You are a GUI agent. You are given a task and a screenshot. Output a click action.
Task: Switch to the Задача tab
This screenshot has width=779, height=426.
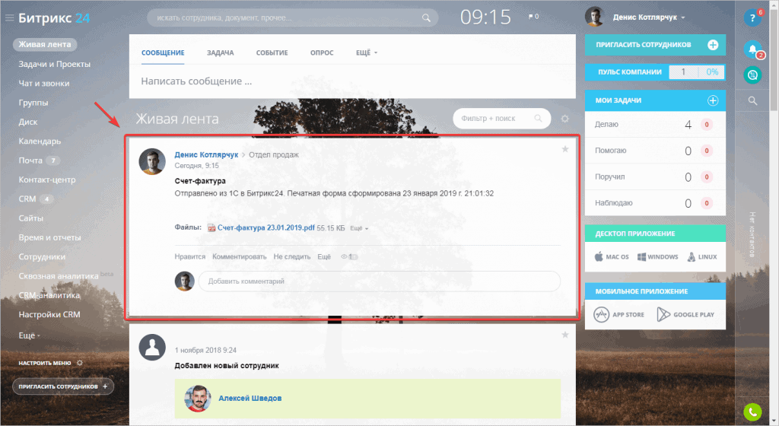pyautogui.click(x=220, y=52)
